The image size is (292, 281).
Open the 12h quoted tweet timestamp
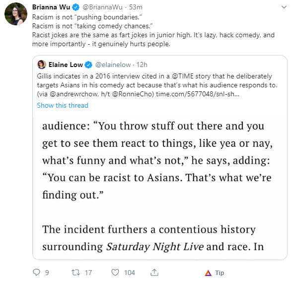(x=142, y=65)
